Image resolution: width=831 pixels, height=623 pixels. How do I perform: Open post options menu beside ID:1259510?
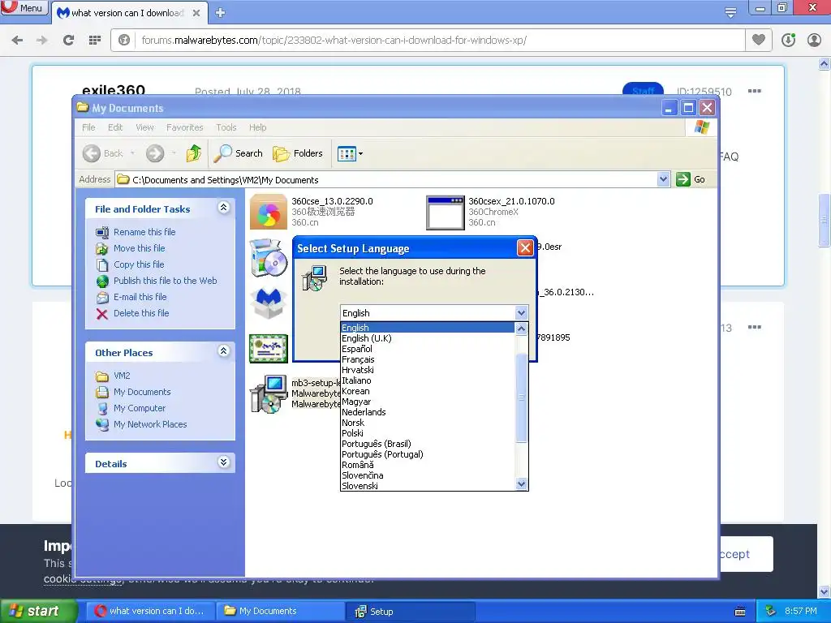[754, 91]
